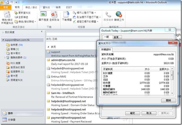Select Home Page (首頁) tab in Outlook Today dialog

click(x=117, y=37)
